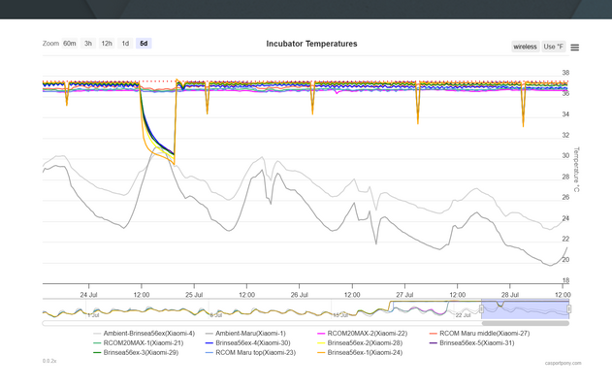Switch units with Use °F button
612x388 pixels.
(x=553, y=47)
